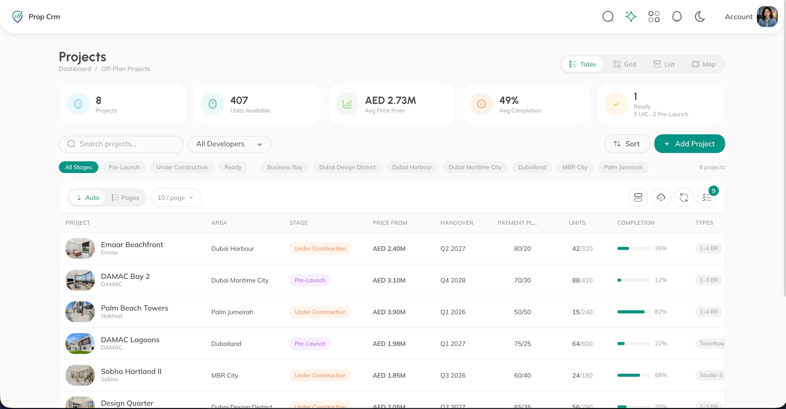Image resolution: width=786 pixels, height=409 pixels.
Task: Filter by Dubai Design District chip
Action: pyautogui.click(x=347, y=167)
